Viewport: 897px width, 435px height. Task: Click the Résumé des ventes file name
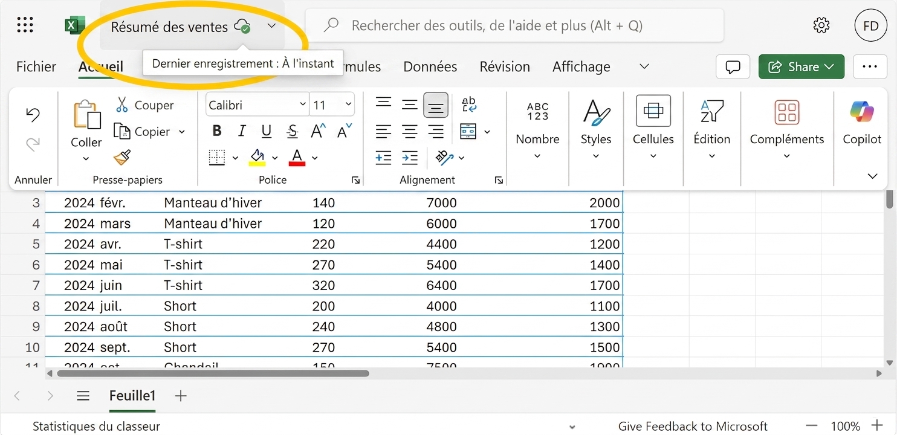point(169,27)
